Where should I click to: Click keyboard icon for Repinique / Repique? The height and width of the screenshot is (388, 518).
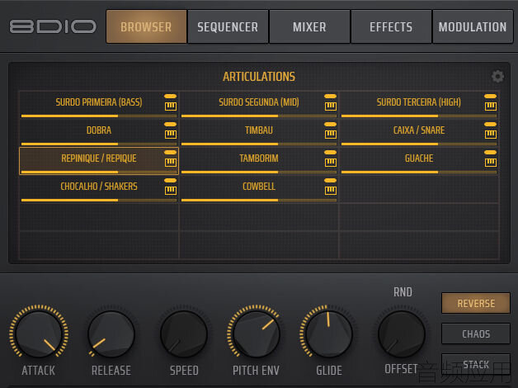(x=171, y=163)
